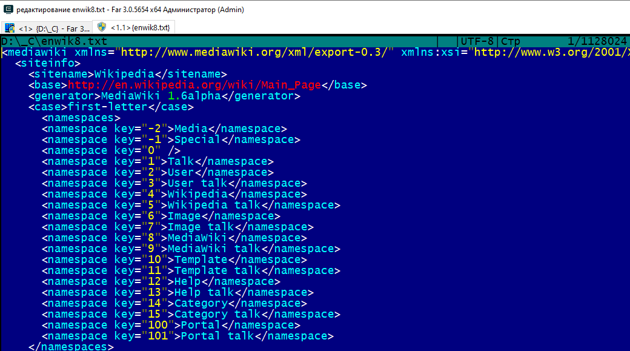Click the 'Template talk' namespace text
Image resolution: width=630 pixels, height=351 pixels.
pyautogui.click(x=217, y=270)
